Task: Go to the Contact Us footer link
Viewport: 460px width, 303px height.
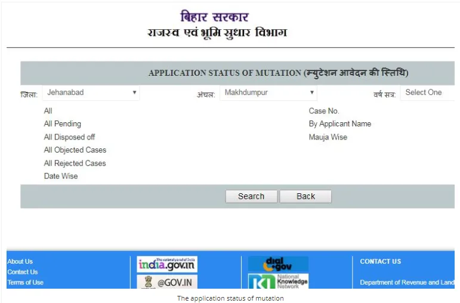Action: 23,272
